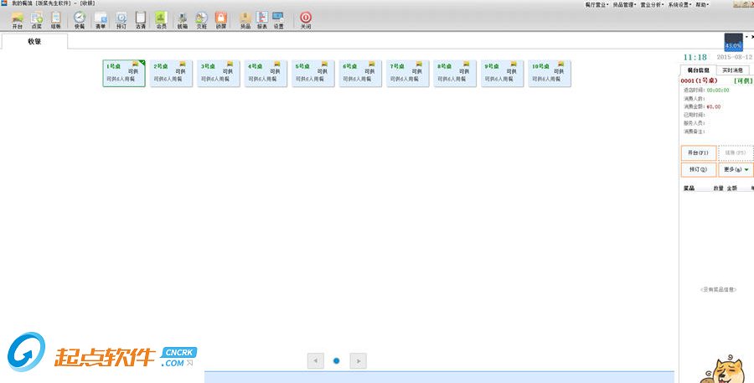Expand the 帮助 help menu
This screenshot has height=383, width=754.
702,4
